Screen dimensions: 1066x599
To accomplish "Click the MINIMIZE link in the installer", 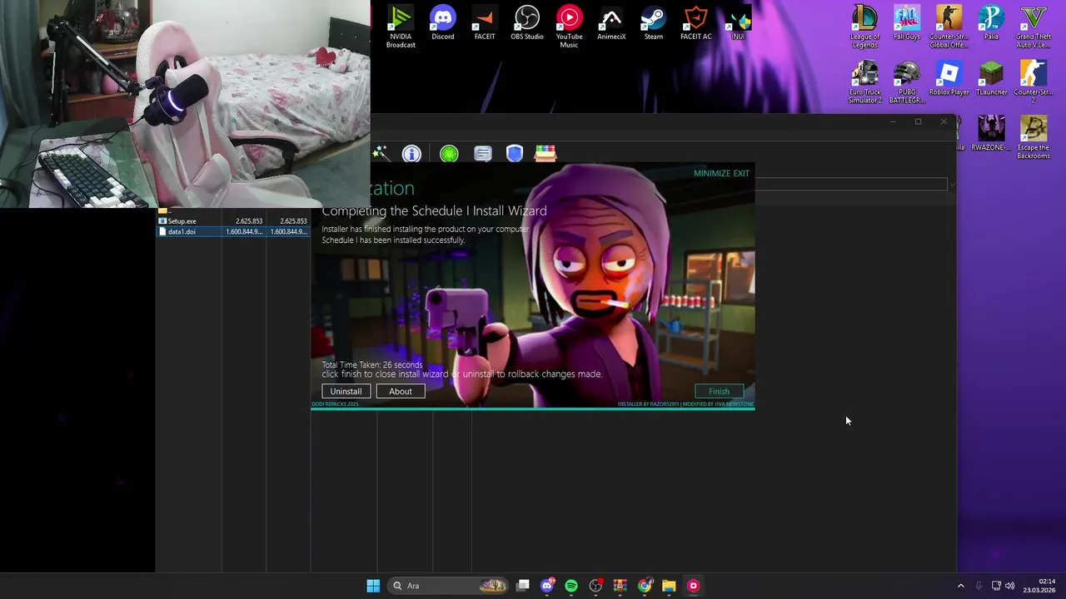I will (x=711, y=173).
